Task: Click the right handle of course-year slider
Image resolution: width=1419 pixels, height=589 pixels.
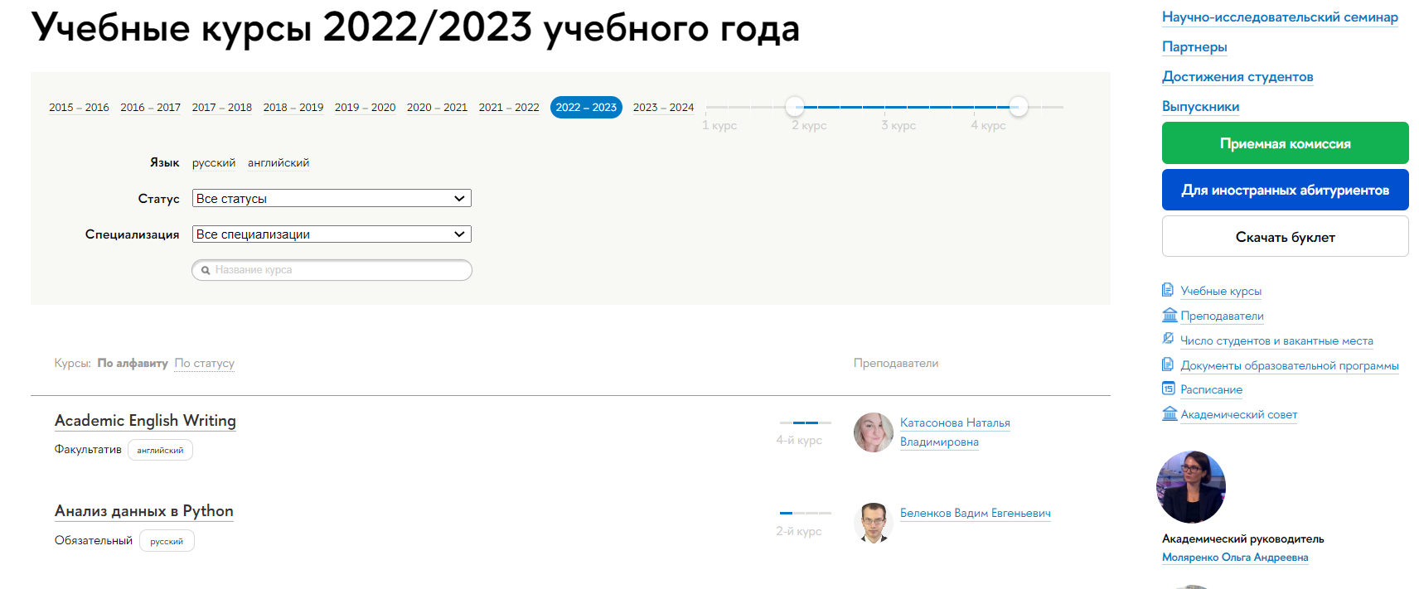Action: point(1019,107)
